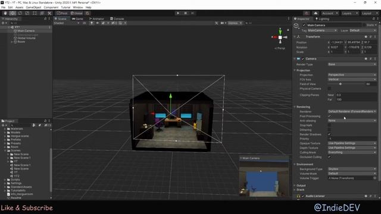
Task: Open the Culling Mask Everything dropdown
Action: coord(352,152)
